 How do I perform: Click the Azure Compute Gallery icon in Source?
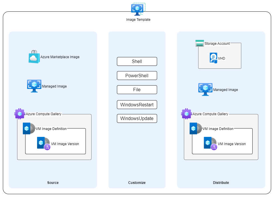pyautogui.click(x=20, y=114)
